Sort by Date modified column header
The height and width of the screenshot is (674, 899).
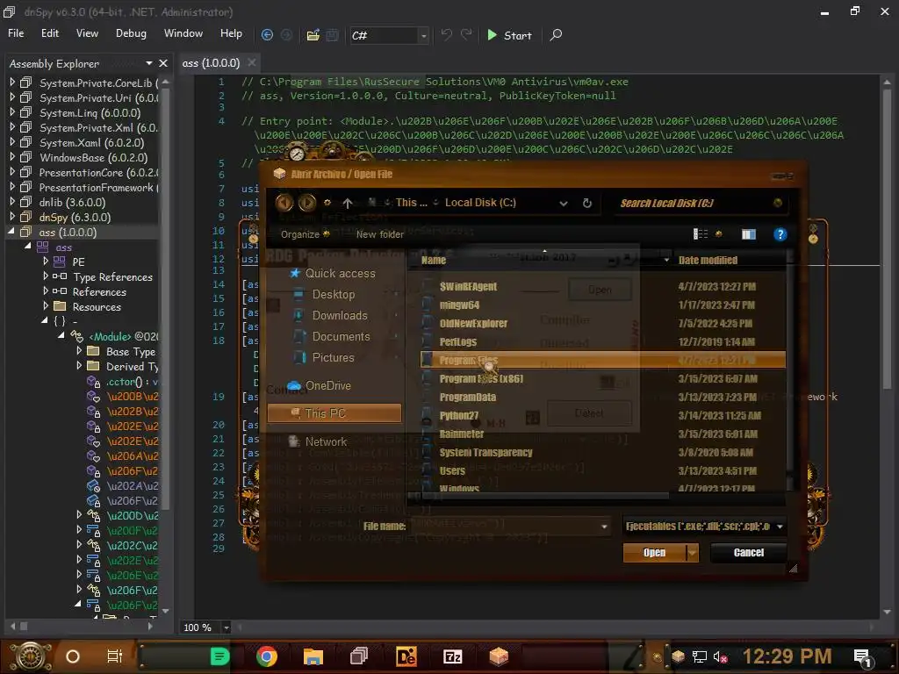pyautogui.click(x=708, y=260)
